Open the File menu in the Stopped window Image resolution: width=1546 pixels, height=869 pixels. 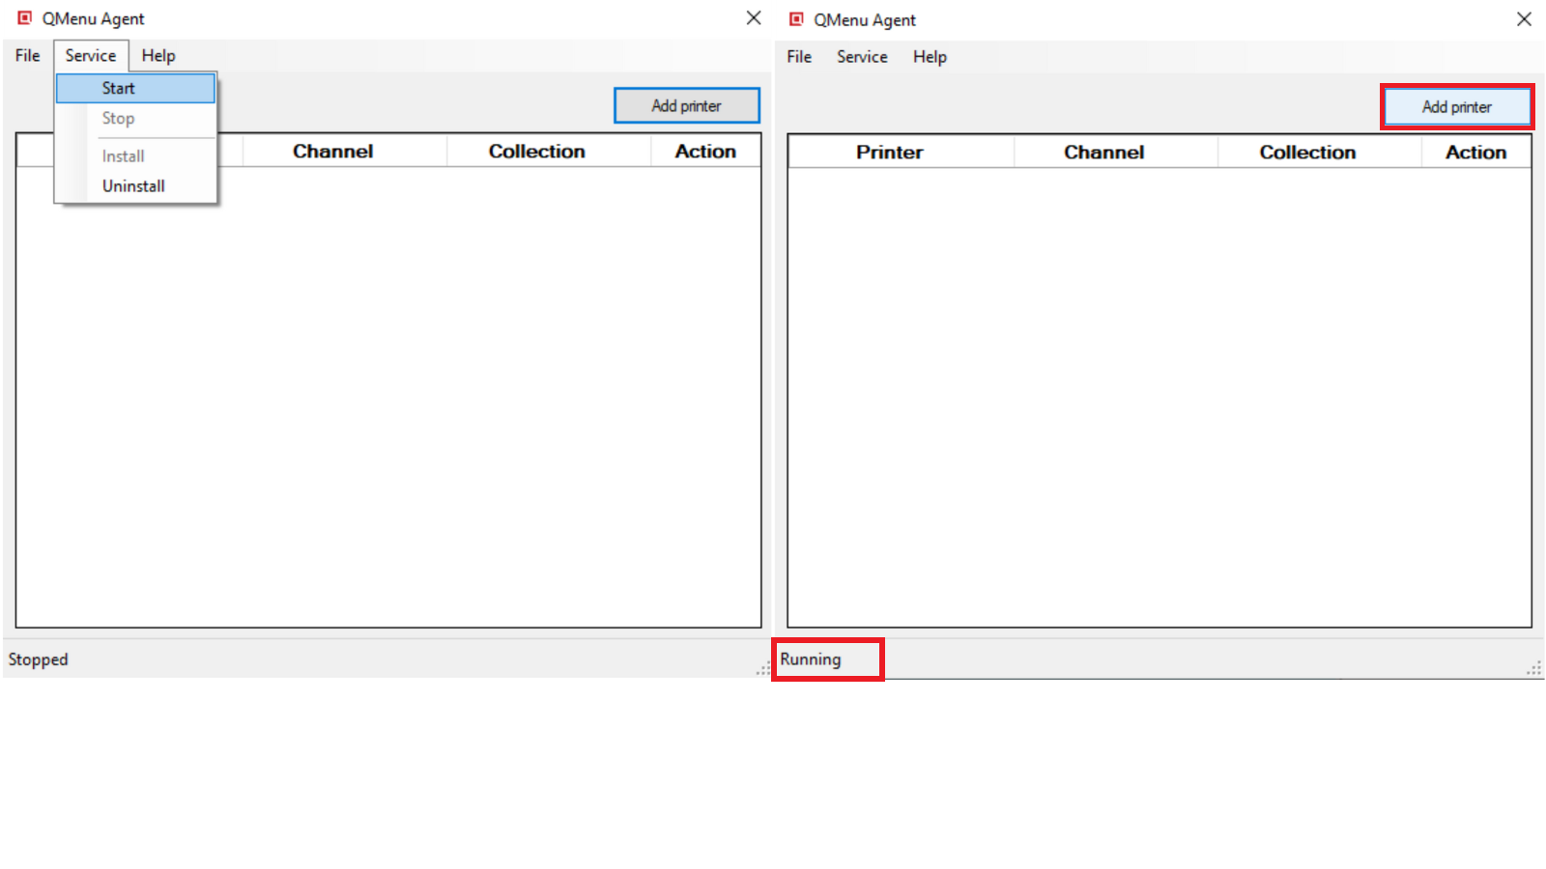27,56
